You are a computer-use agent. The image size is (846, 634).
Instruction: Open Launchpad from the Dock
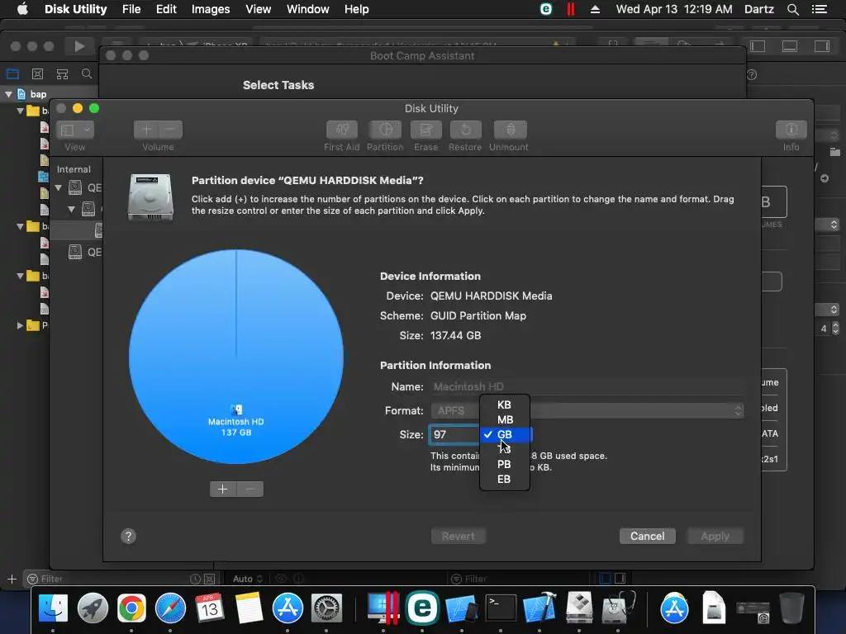[x=93, y=608]
